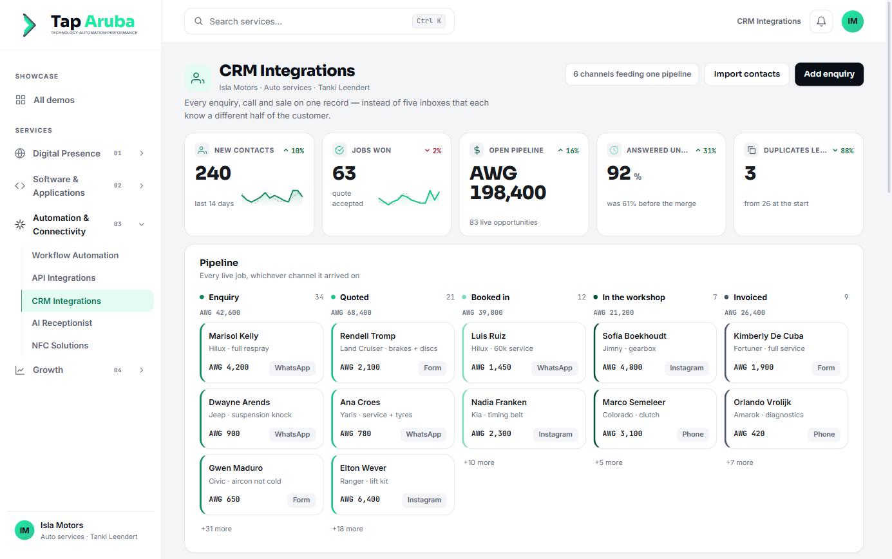
Task: Click the Tap Aruba logo icon
Action: [30, 24]
